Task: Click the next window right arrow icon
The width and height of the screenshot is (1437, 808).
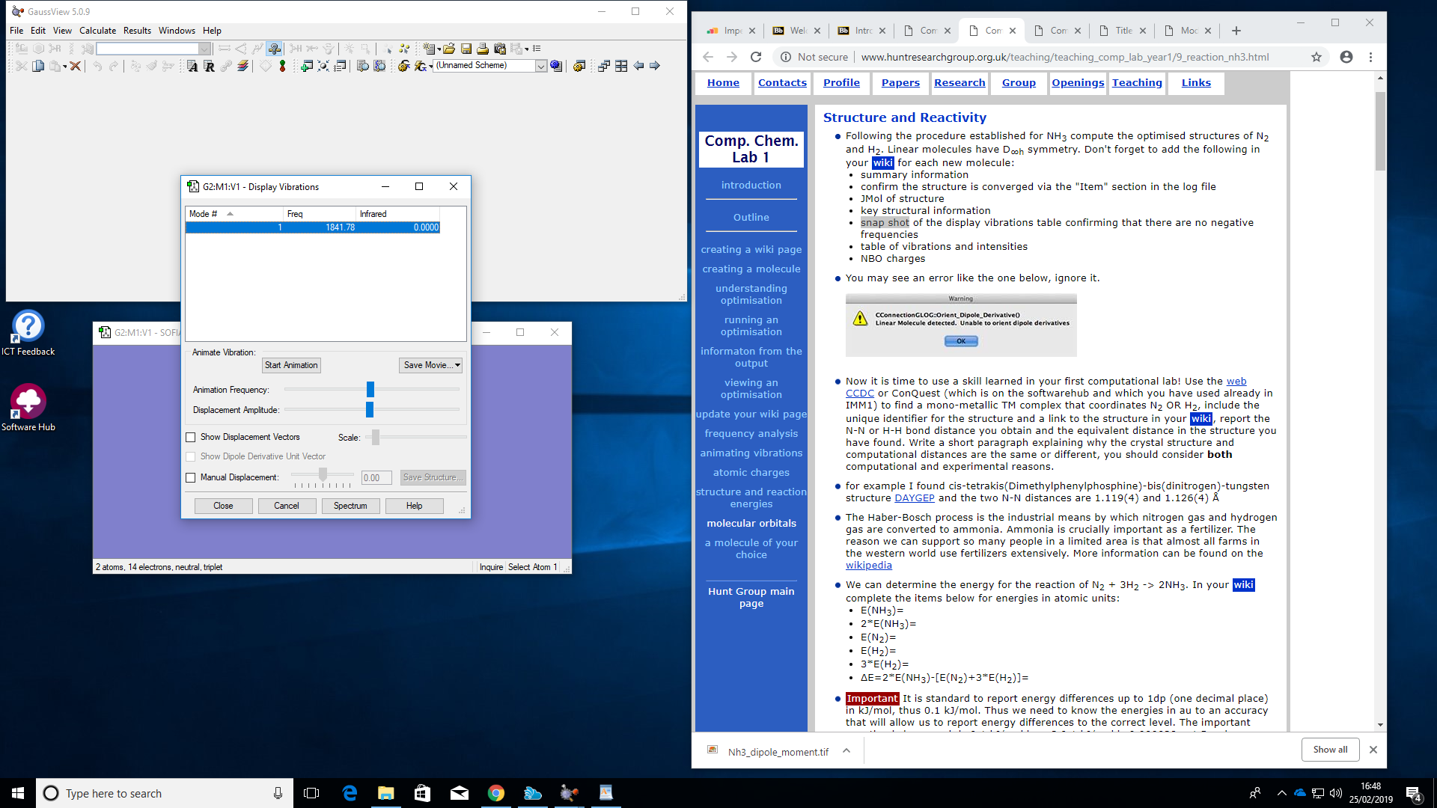Action: [655, 66]
